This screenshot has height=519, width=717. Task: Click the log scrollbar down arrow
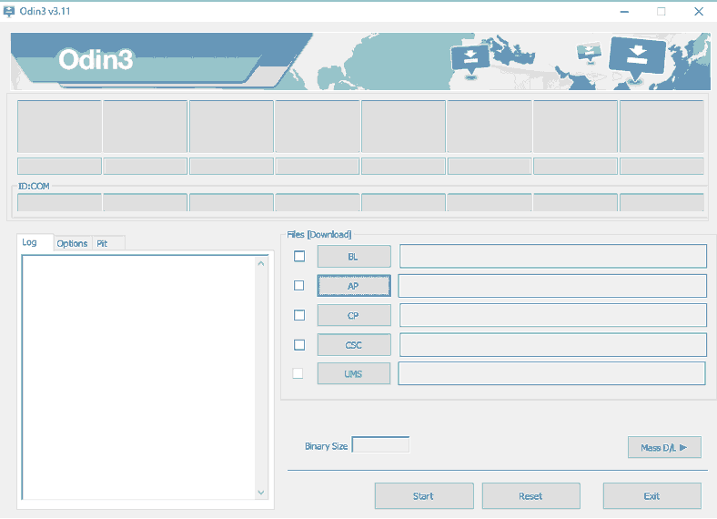[x=260, y=493]
